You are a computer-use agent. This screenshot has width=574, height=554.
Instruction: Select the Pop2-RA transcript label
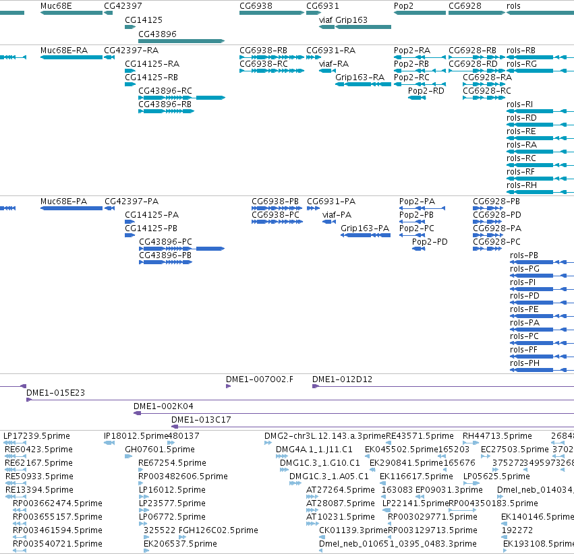click(412, 50)
